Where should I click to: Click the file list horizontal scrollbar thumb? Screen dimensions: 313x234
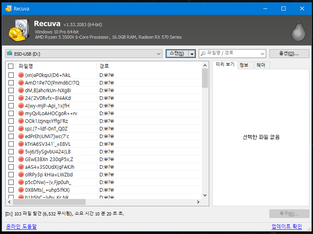pyautogui.click(x=49, y=202)
